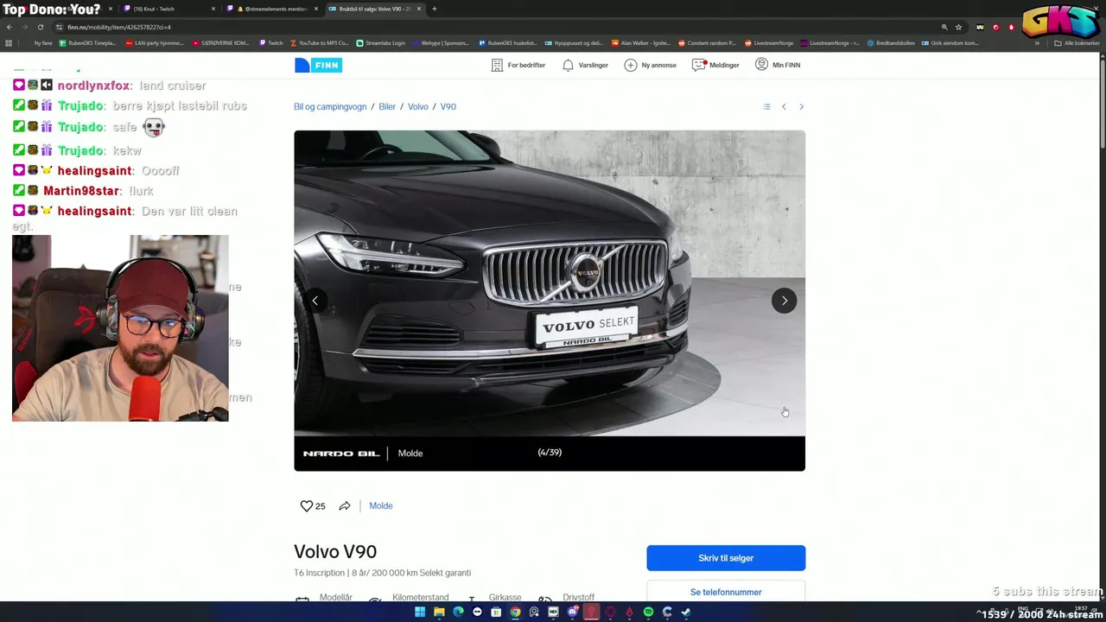Click the browser back button
The image size is (1106, 622).
click(9, 27)
